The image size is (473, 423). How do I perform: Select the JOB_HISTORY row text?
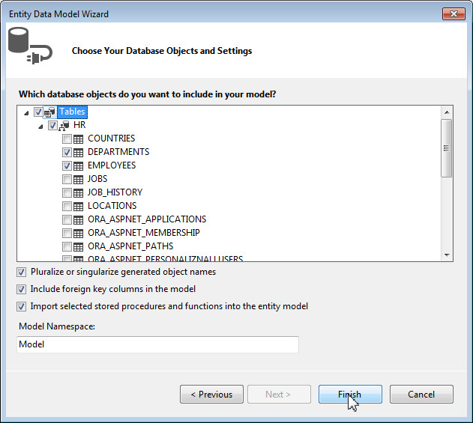click(115, 192)
